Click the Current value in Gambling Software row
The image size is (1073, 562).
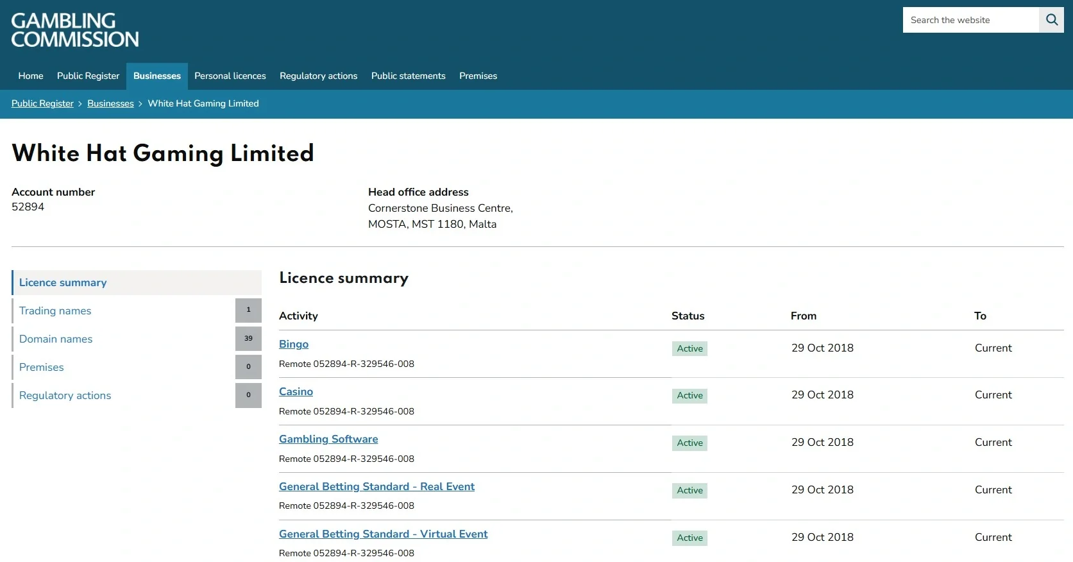pos(993,442)
